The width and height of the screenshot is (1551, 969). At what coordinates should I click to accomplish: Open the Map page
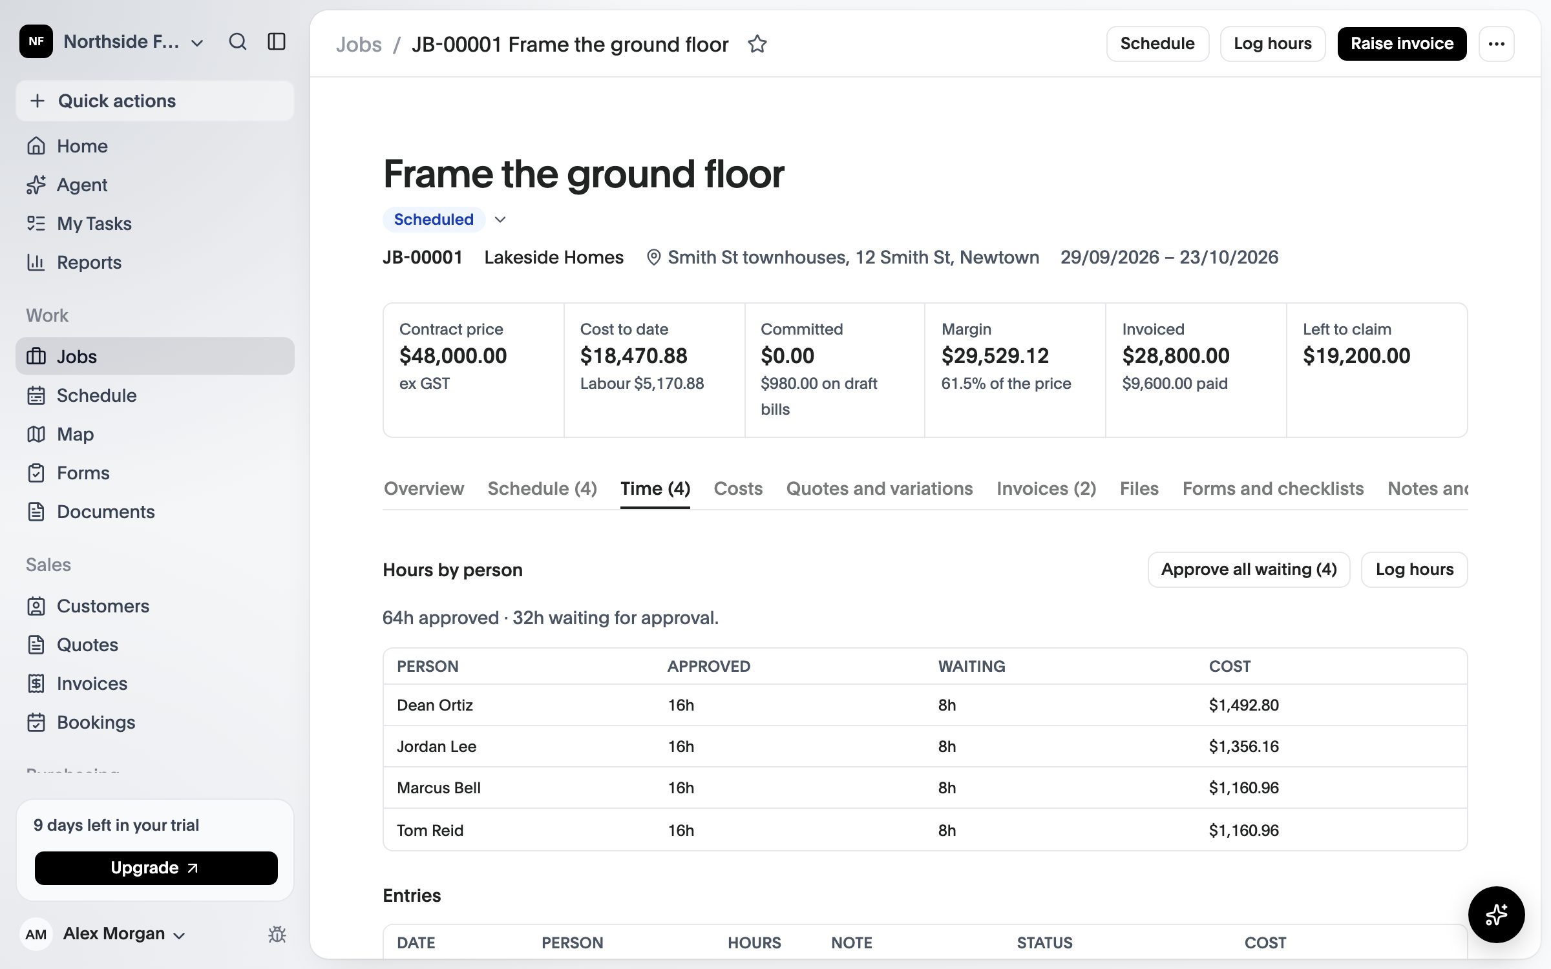click(x=154, y=434)
